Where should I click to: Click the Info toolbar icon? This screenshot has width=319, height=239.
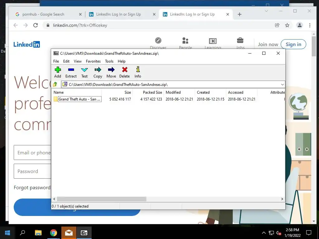point(138,72)
